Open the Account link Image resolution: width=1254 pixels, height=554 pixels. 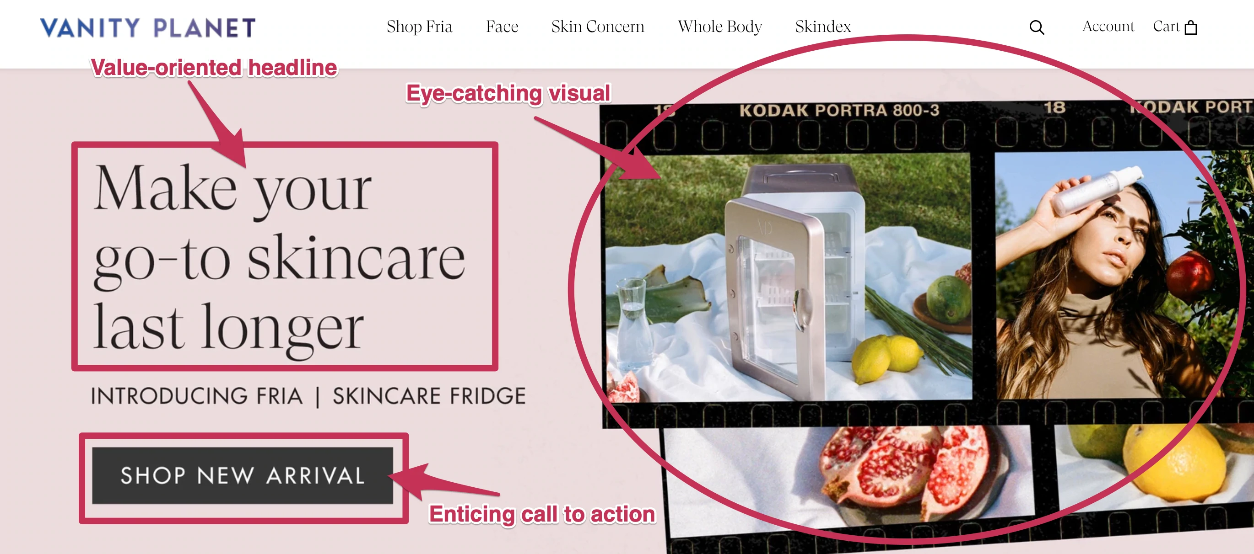1108,26
